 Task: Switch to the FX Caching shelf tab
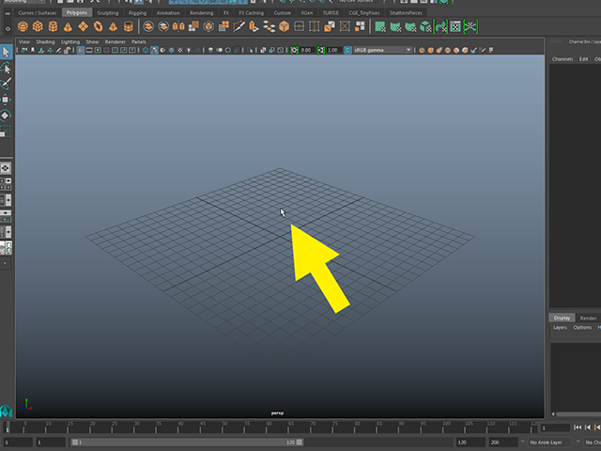point(251,12)
